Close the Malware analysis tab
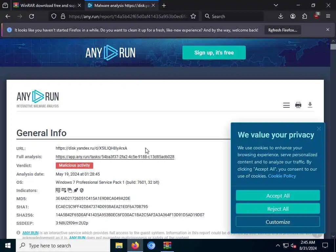Viewport: 336px width, 252px height. point(153,6)
